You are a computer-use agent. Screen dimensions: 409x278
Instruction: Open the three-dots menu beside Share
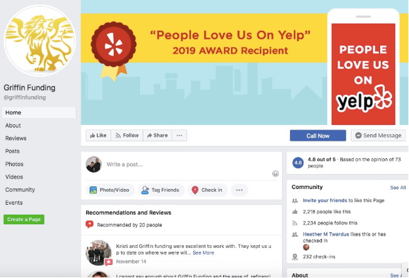pos(179,135)
